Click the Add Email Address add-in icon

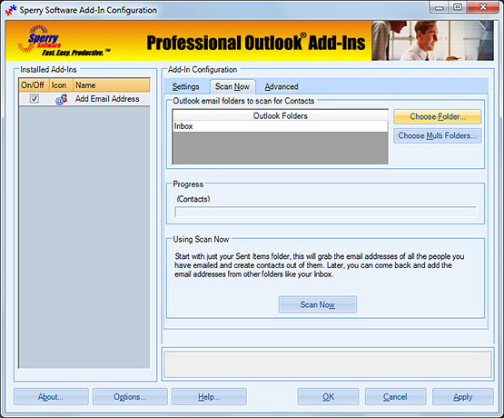pos(61,99)
